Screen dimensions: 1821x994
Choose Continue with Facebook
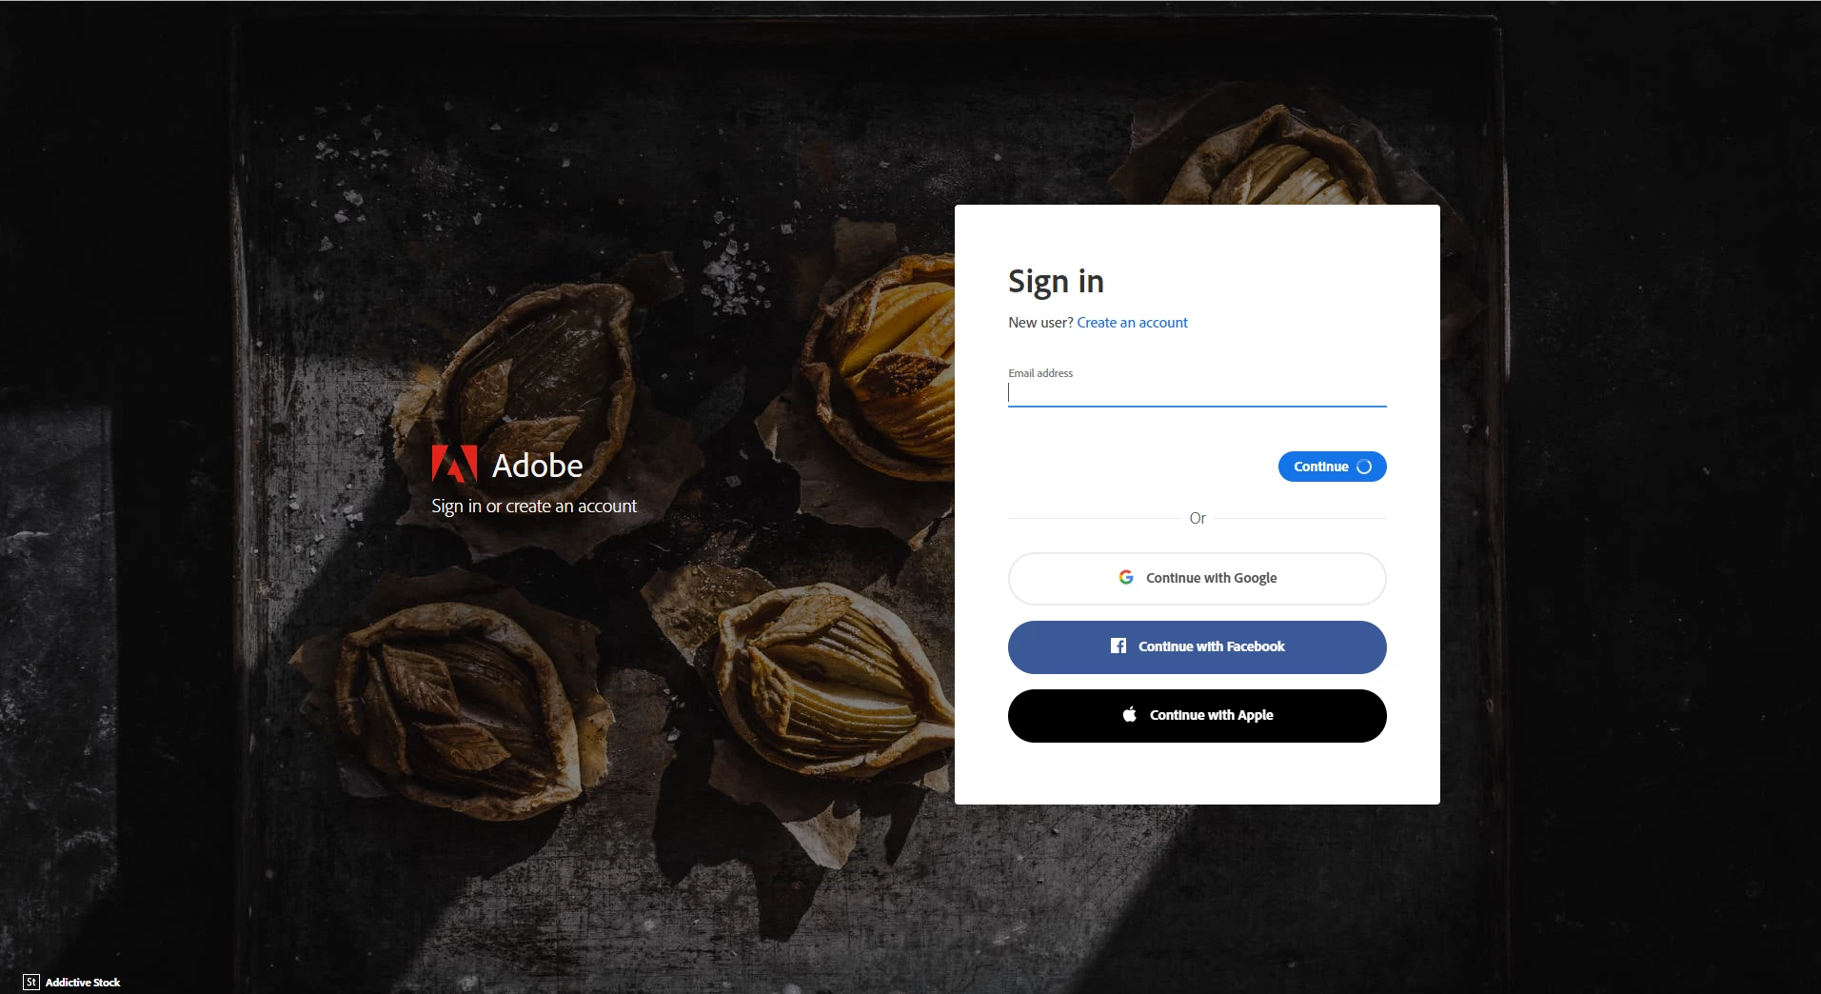[1198, 647]
